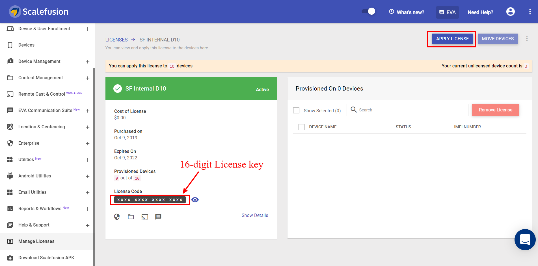This screenshot has width=538, height=266.
Task: Expand Content Management with plus
Action: (88, 78)
